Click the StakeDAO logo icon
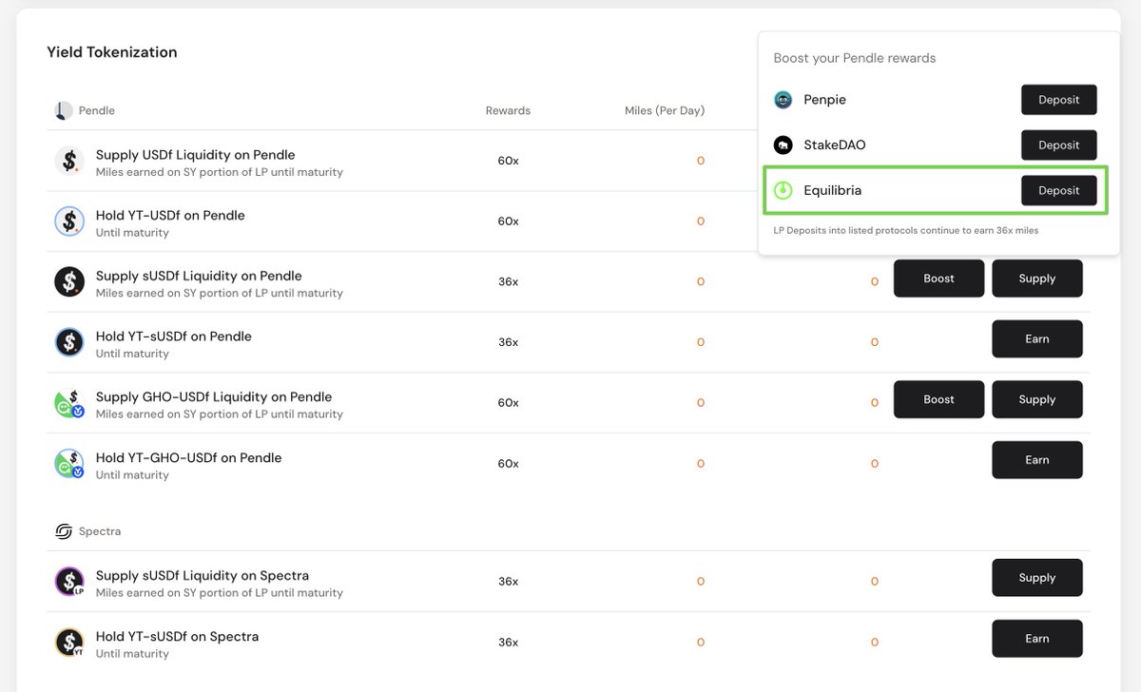Viewport: 1141px width, 692px height. tap(783, 145)
